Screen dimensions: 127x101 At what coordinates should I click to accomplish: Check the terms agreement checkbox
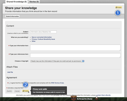tap(10, 83)
